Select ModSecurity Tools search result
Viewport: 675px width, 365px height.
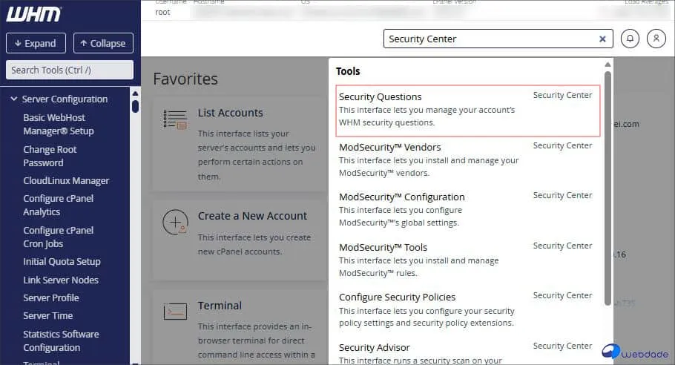(x=468, y=260)
